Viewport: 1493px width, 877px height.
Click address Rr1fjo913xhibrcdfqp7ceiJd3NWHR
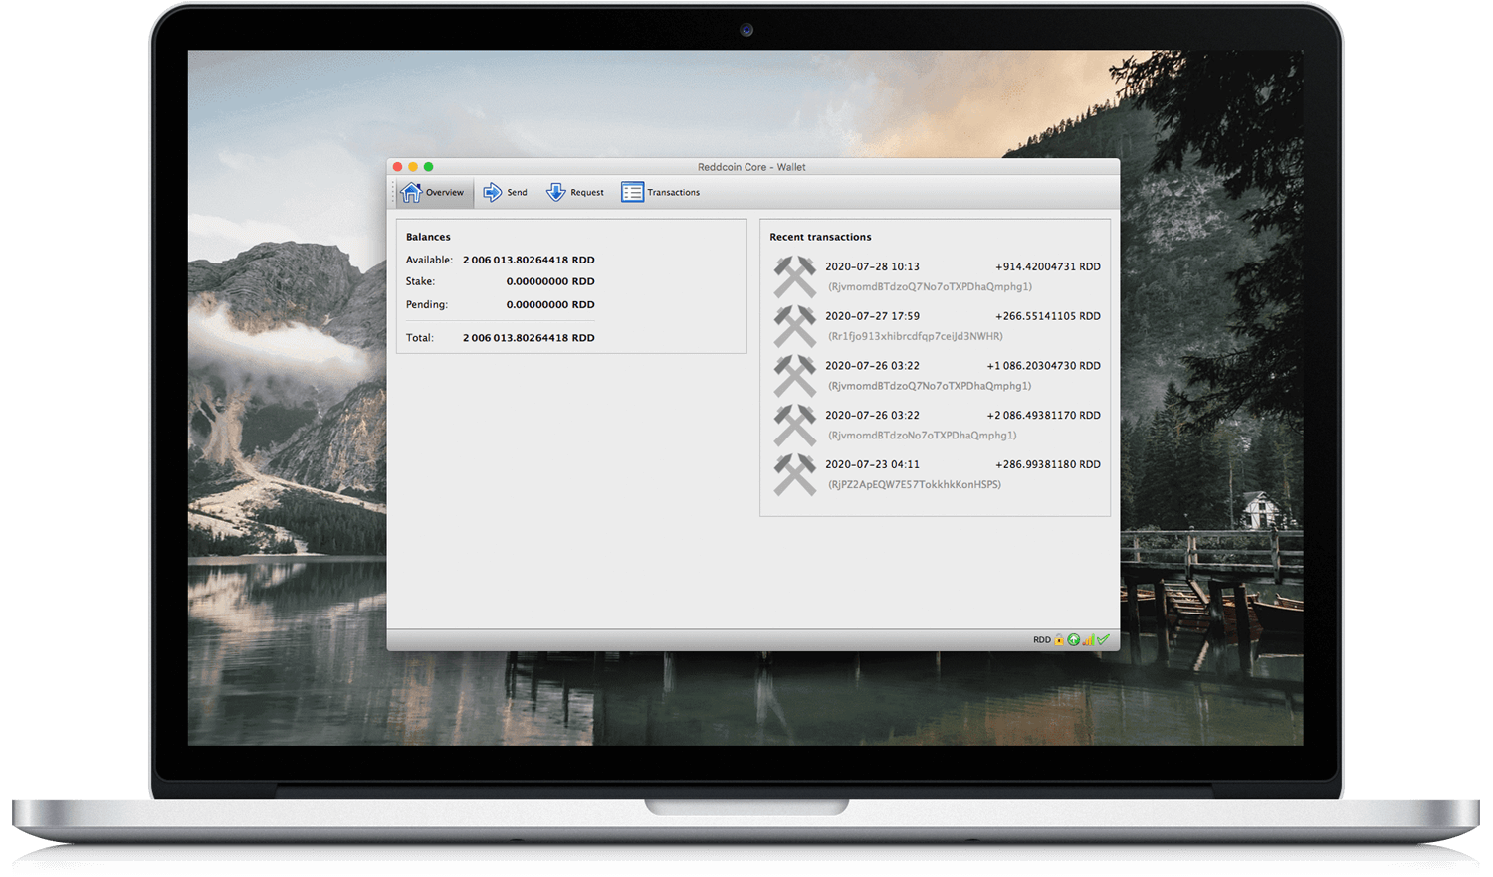(x=915, y=336)
